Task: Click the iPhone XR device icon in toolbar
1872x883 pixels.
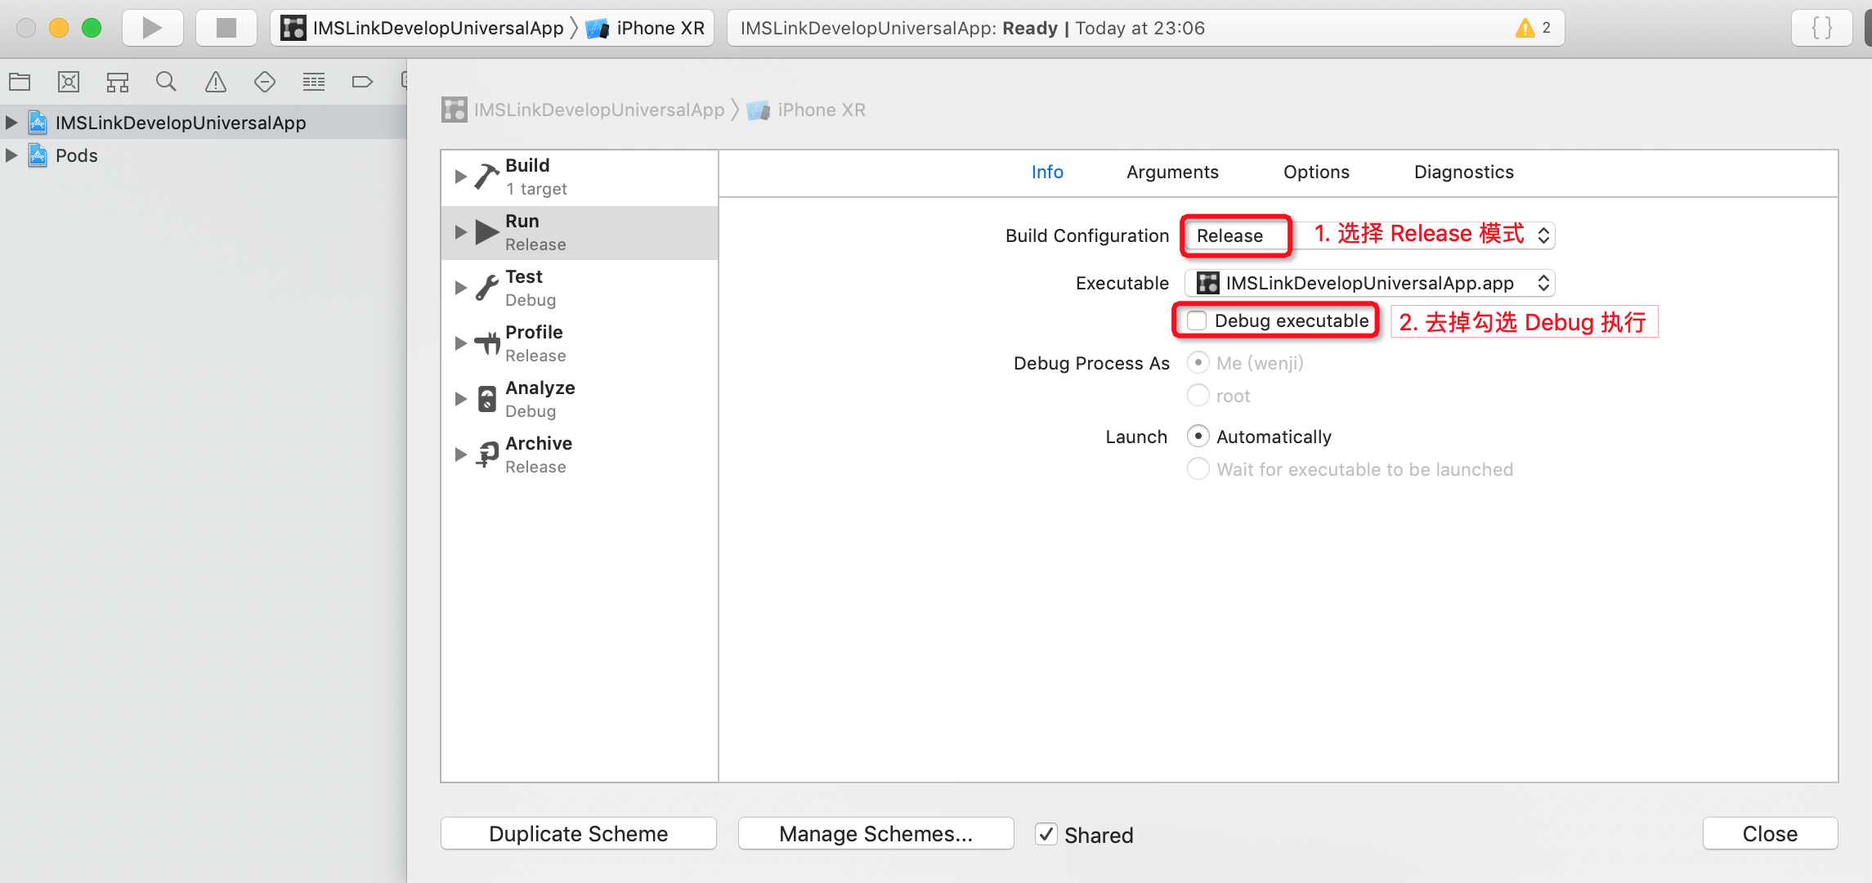Action: tap(598, 29)
